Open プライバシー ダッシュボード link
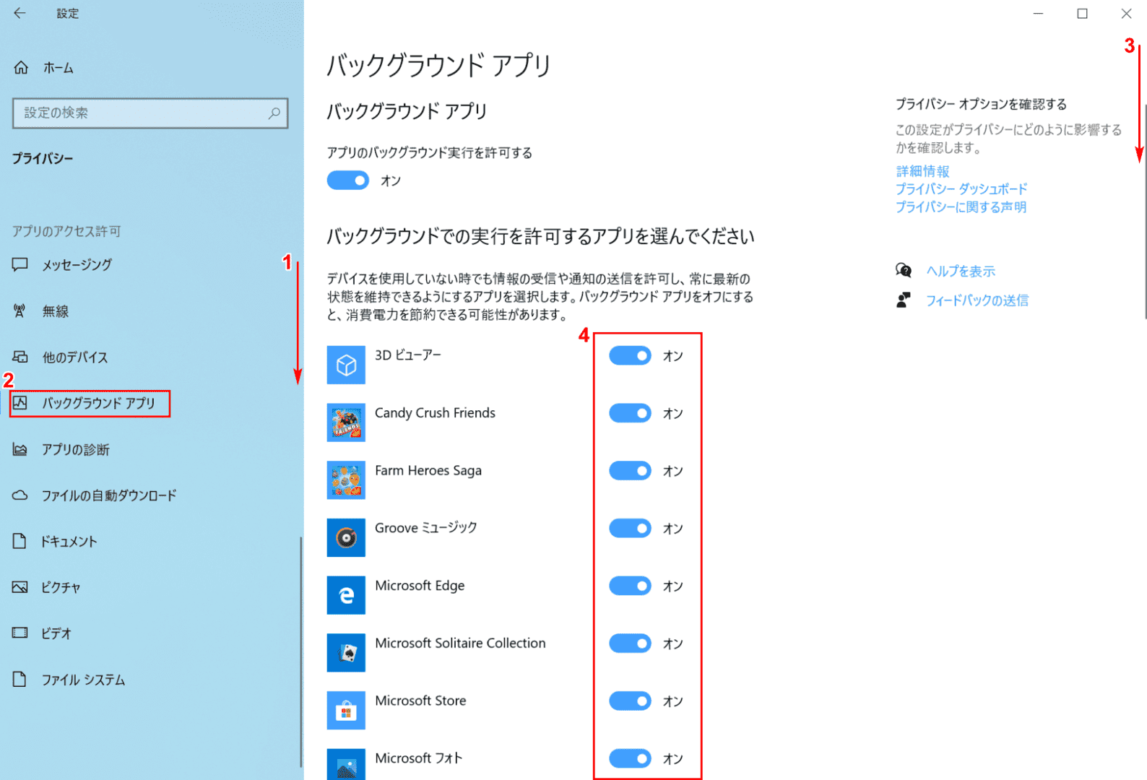 961,189
